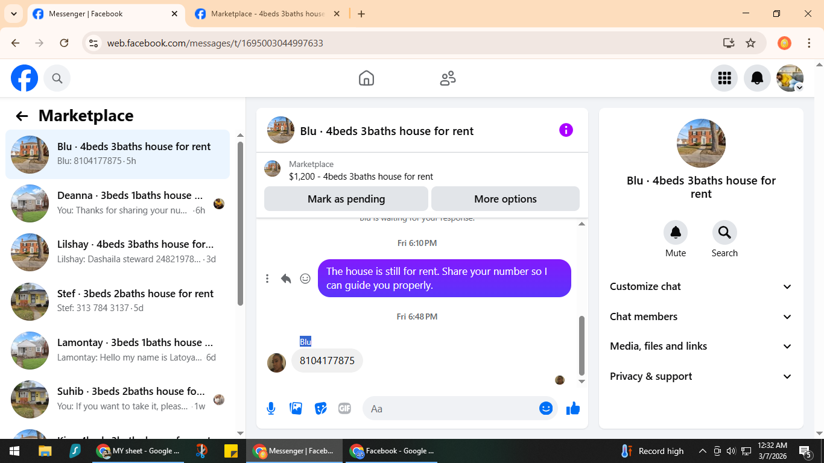Image resolution: width=824 pixels, height=463 pixels.
Task: Go to the Home feed icon
Action: [366, 78]
